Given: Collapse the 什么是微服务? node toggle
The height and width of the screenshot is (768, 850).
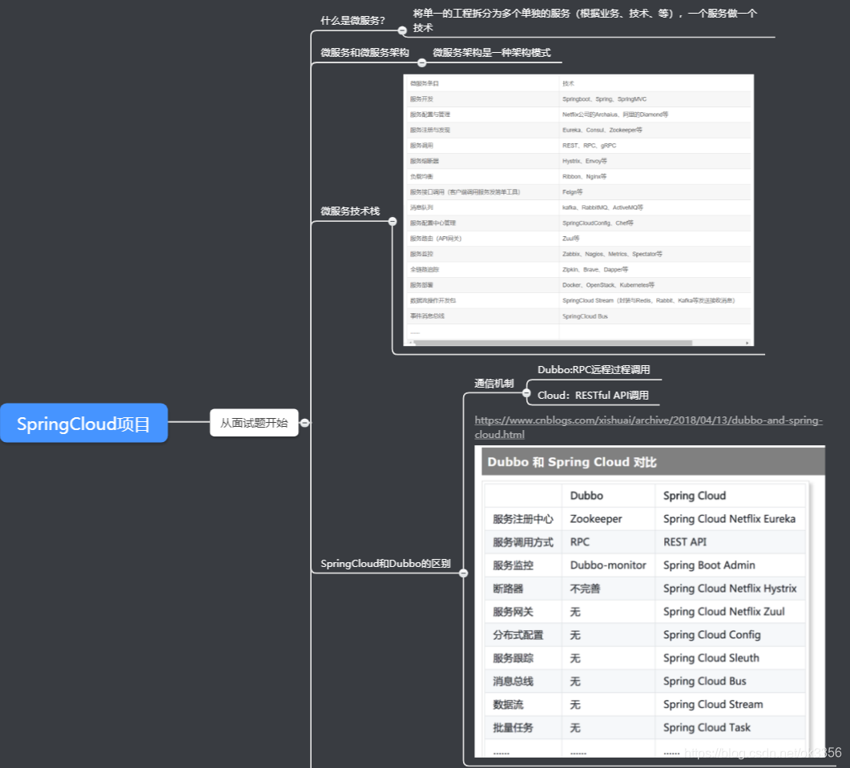Looking at the screenshot, I should 402,31.
